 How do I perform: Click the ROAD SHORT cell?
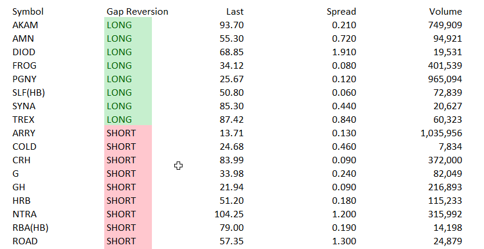[128, 241]
